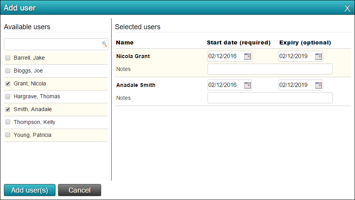Viewport: 355px width, 200px height.
Task: Select the Young, Patricia checkbox
Action: tap(8, 135)
